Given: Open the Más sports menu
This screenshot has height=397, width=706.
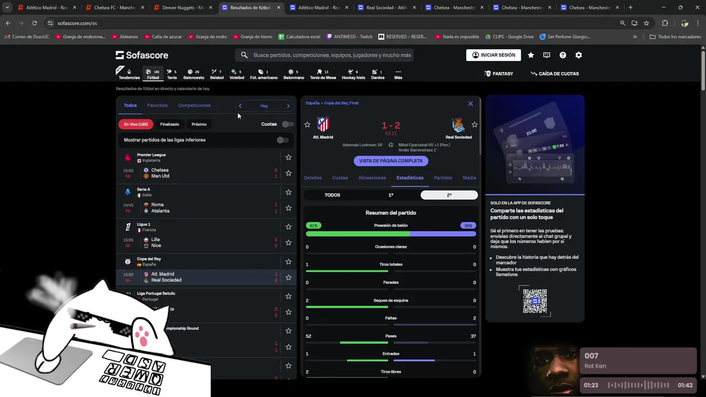Looking at the screenshot, I should tap(398, 74).
